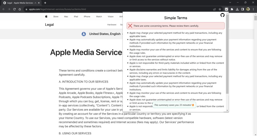
Task: Open the iPhone menu item
Action: tap(87, 17)
